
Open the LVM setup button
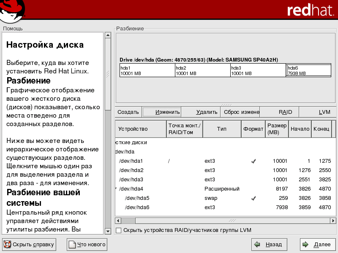click(x=324, y=112)
